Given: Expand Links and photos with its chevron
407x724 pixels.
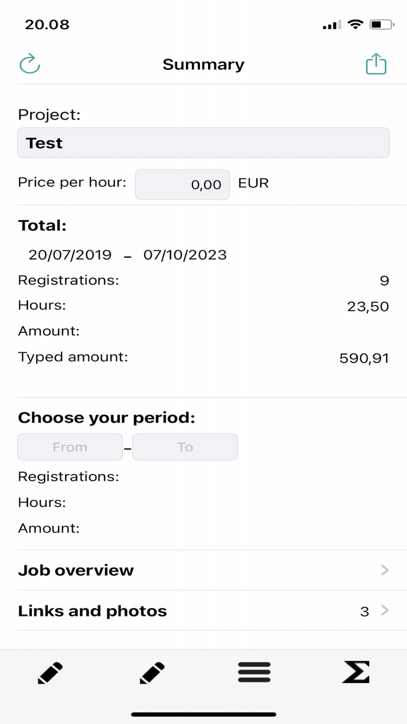Looking at the screenshot, I should (385, 611).
